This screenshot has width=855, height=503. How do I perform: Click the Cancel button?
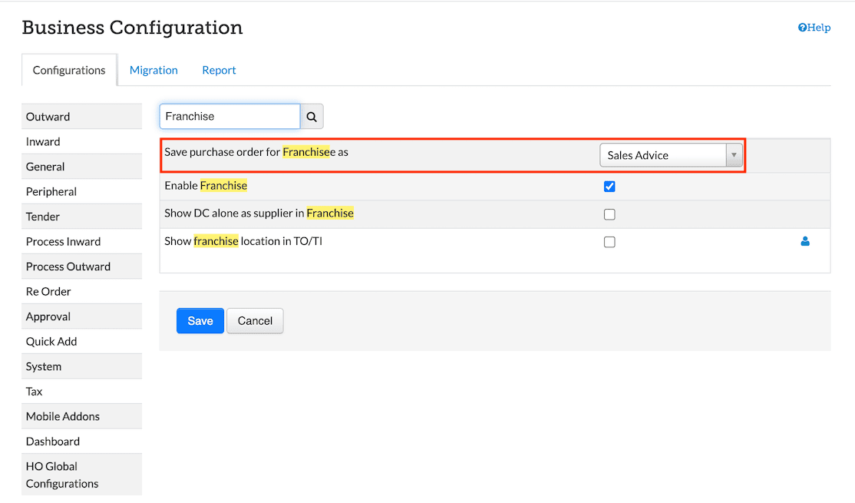pos(255,321)
